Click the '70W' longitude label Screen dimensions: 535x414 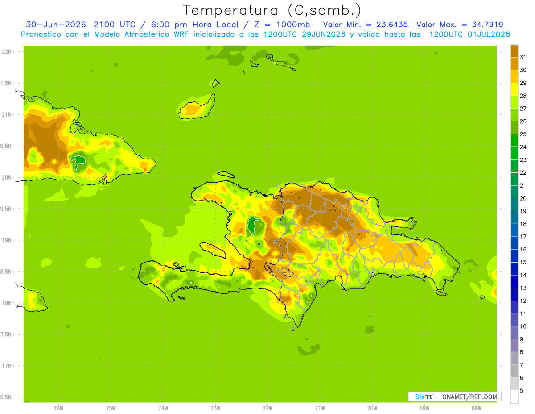point(372,408)
